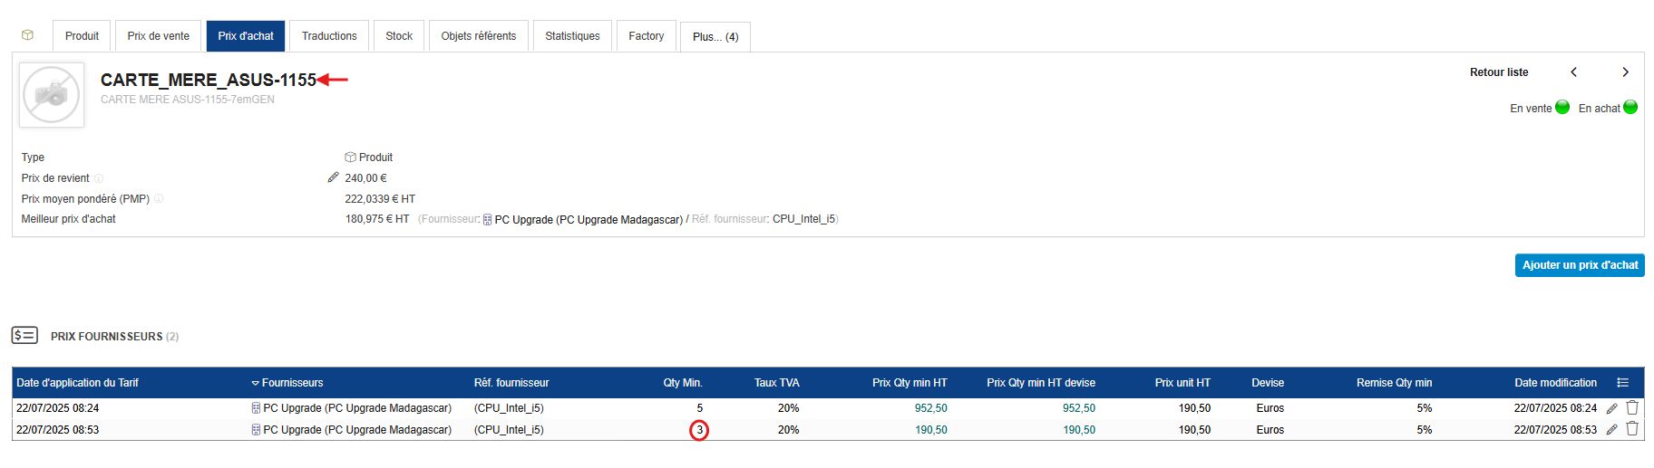Click the building icon beside best price supplier
Viewport: 1654px width, 468px height.
[x=488, y=220]
